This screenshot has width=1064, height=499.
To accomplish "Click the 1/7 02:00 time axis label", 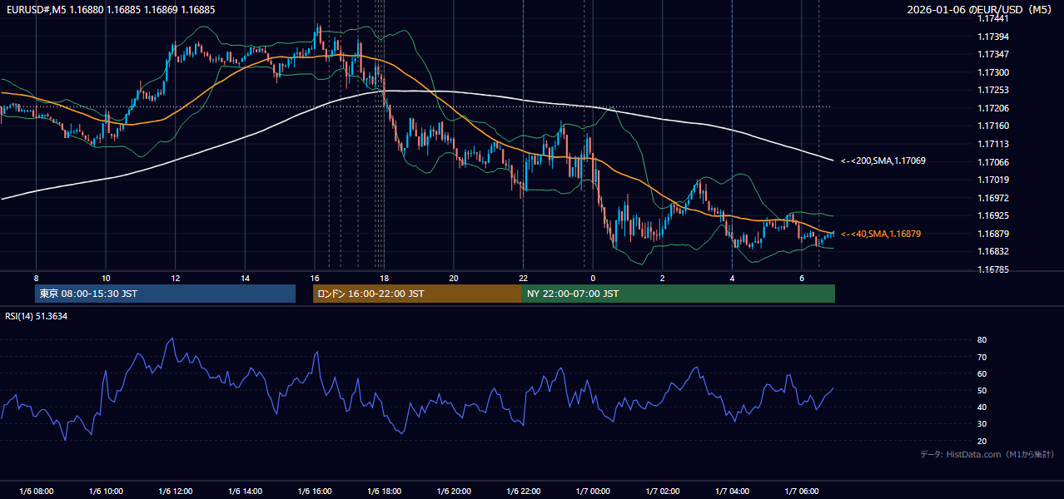I will pyautogui.click(x=663, y=492).
